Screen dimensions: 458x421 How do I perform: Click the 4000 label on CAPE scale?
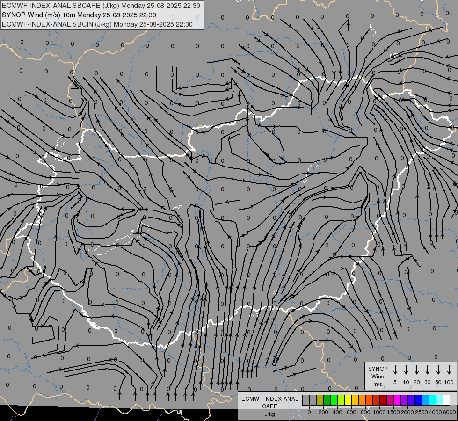pyautogui.click(x=436, y=412)
